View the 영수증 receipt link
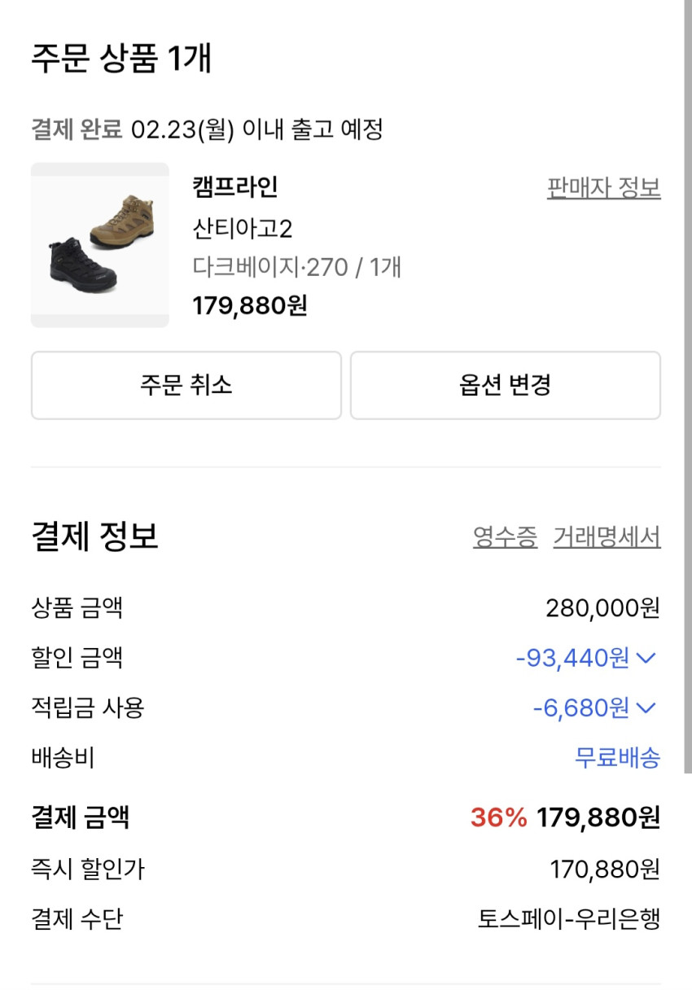Viewport: 692px width, 990px height. (505, 537)
